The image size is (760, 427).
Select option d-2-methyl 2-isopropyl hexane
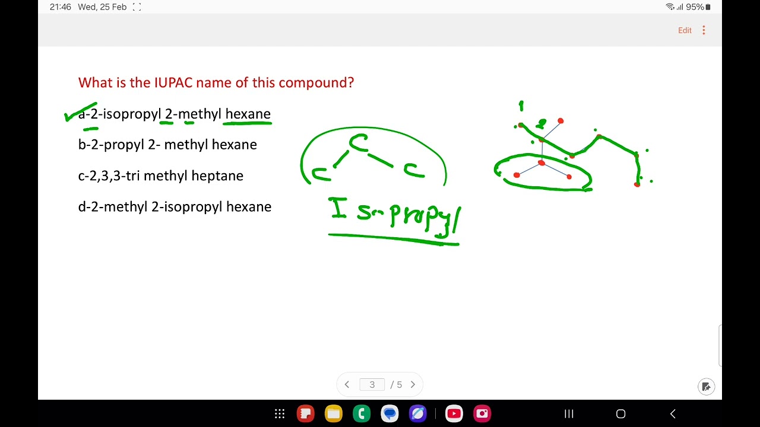175,206
